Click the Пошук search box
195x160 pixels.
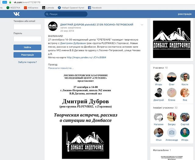(x=66, y=14)
